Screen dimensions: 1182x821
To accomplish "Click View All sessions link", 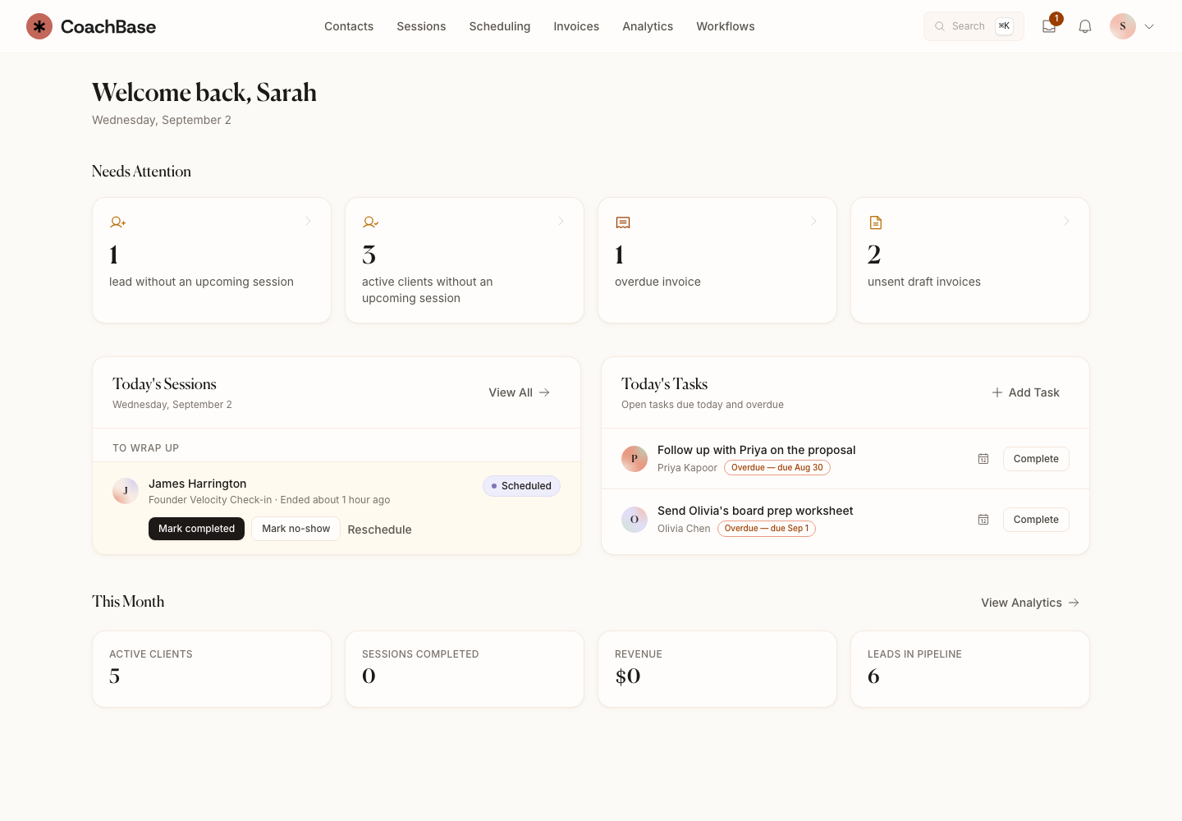I will (520, 392).
